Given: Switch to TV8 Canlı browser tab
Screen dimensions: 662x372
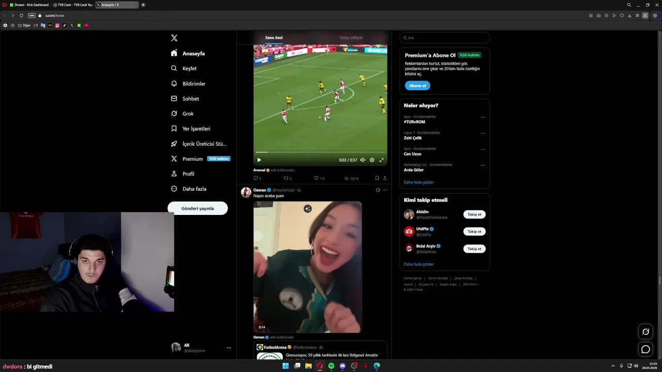Looking at the screenshot, I should (73, 5).
